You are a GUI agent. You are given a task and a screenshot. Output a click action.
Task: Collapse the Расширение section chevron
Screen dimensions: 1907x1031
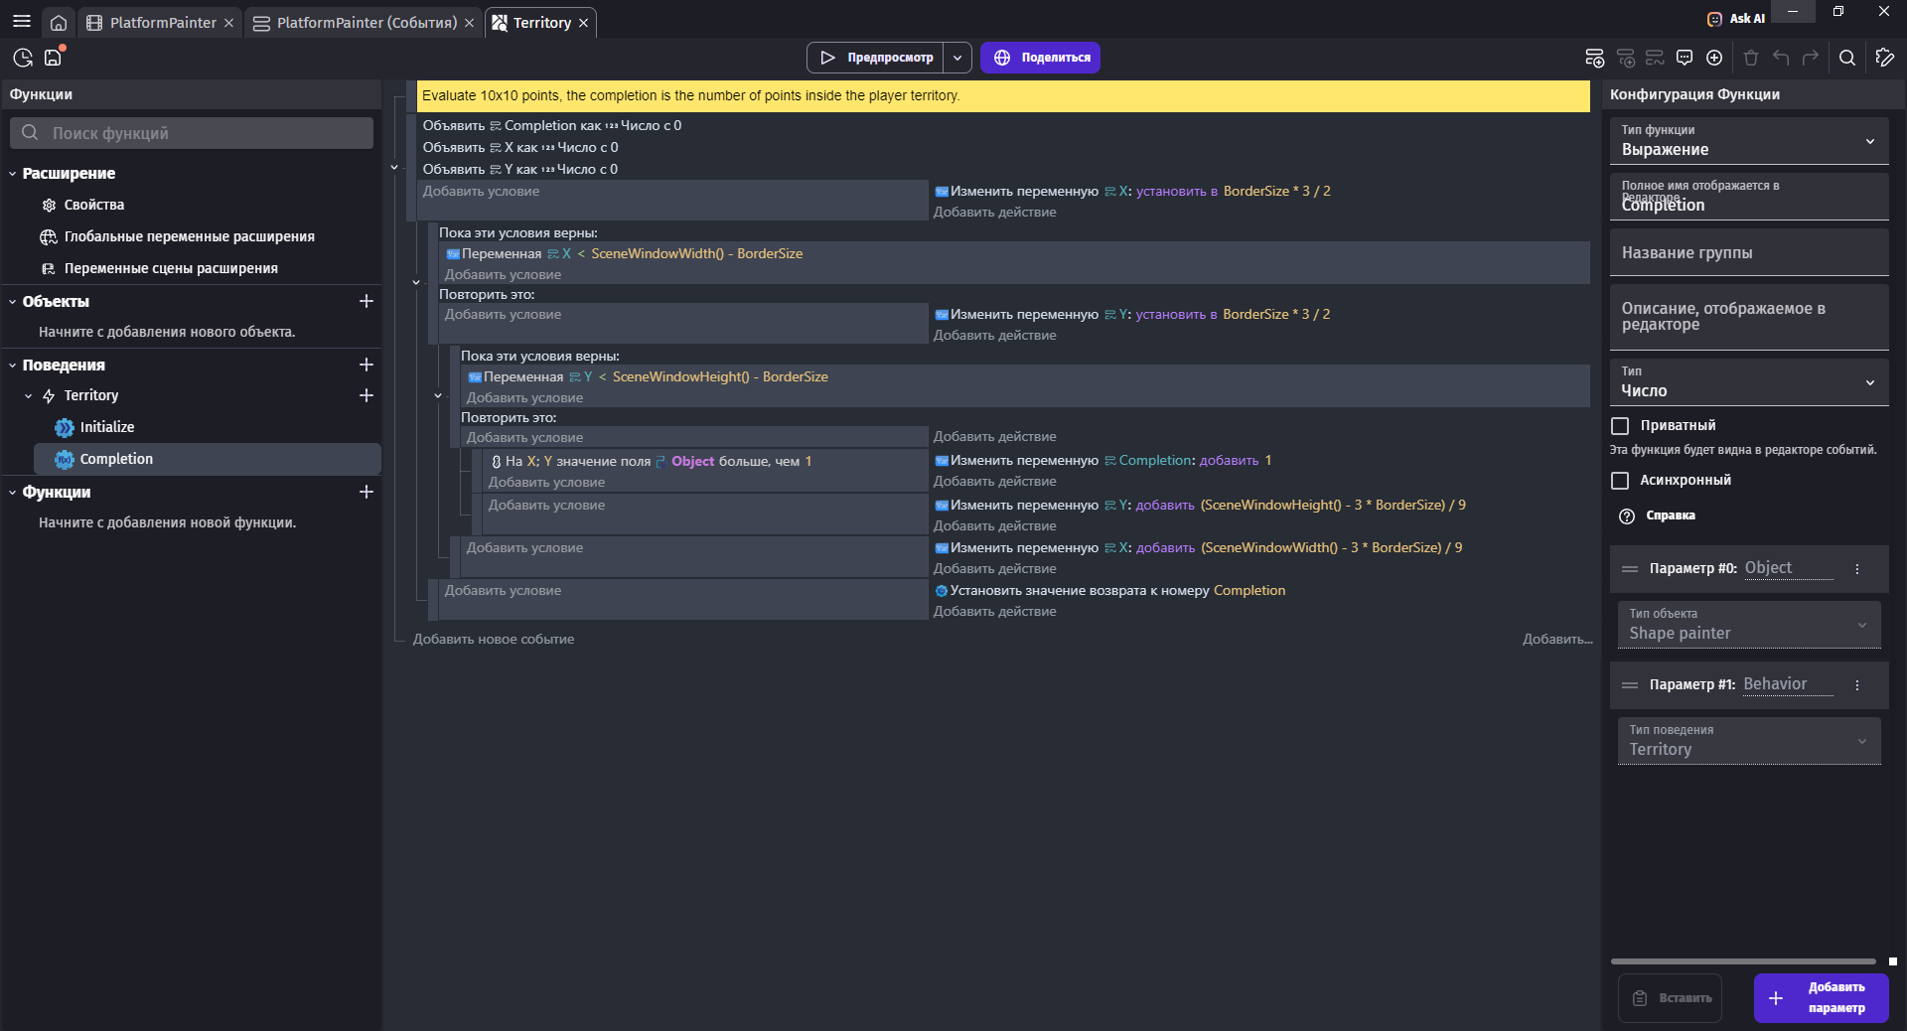13,174
